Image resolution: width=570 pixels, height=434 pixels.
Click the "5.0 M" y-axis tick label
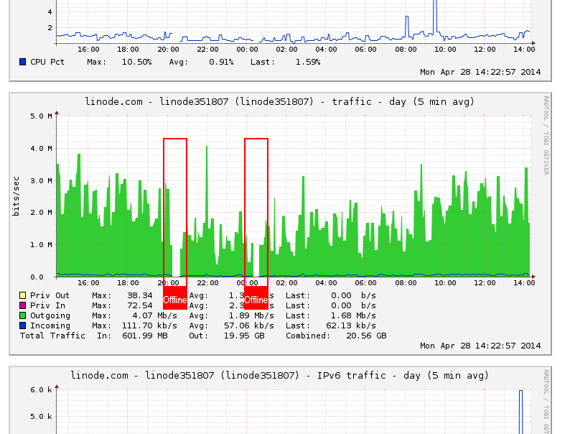[x=41, y=116]
